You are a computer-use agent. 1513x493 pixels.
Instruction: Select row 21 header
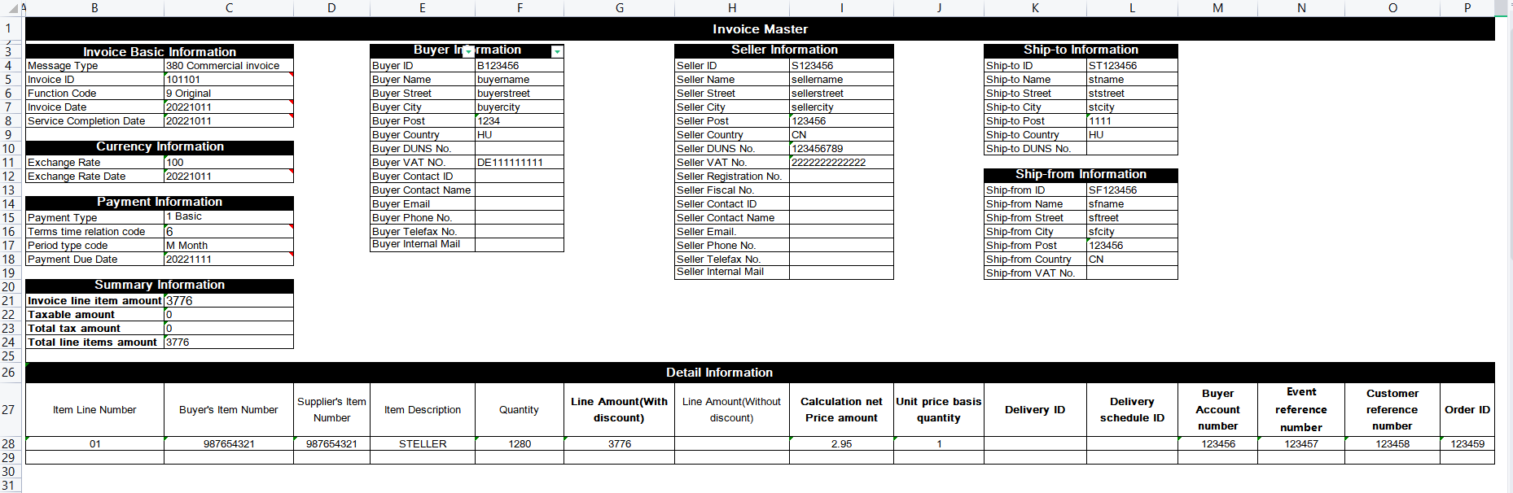[x=8, y=301]
